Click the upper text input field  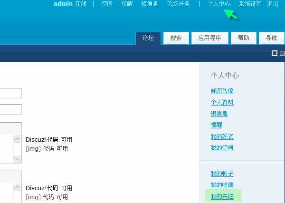pos(10,93)
